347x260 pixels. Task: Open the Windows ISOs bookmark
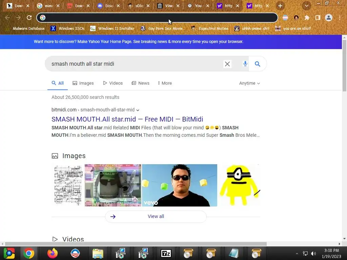[x=67, y=28]
